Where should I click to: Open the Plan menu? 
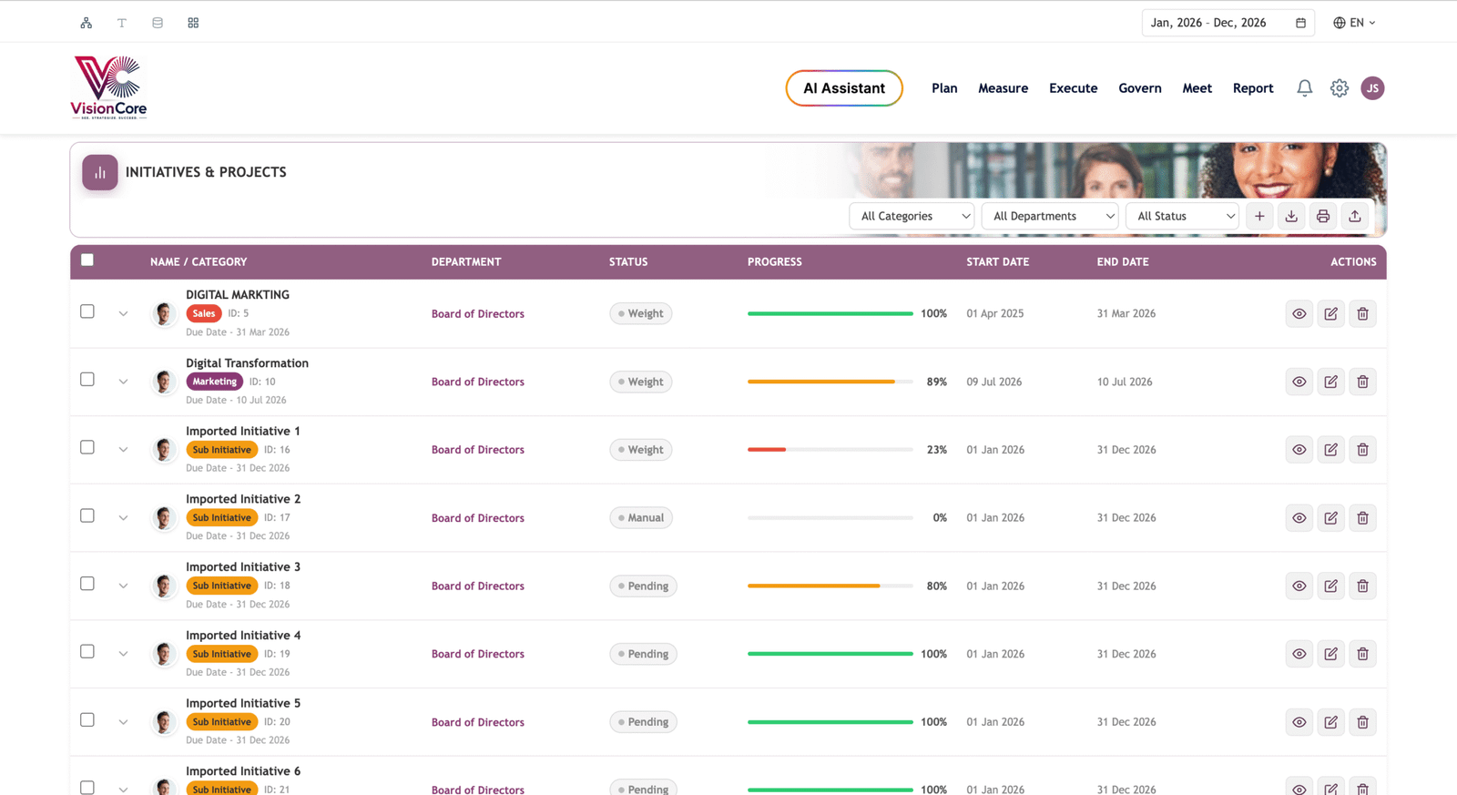[944, 88]
